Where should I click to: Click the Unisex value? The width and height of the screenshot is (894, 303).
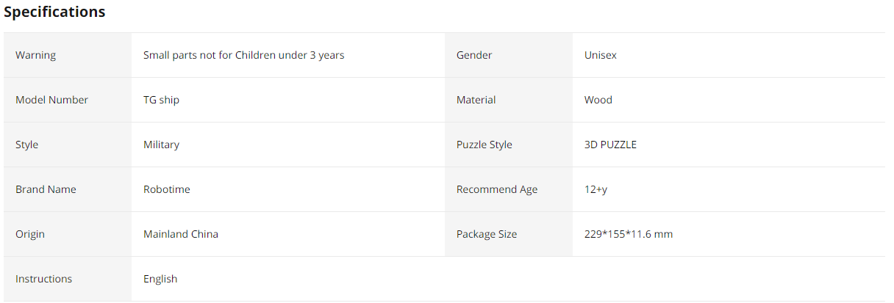pos(601,55)
